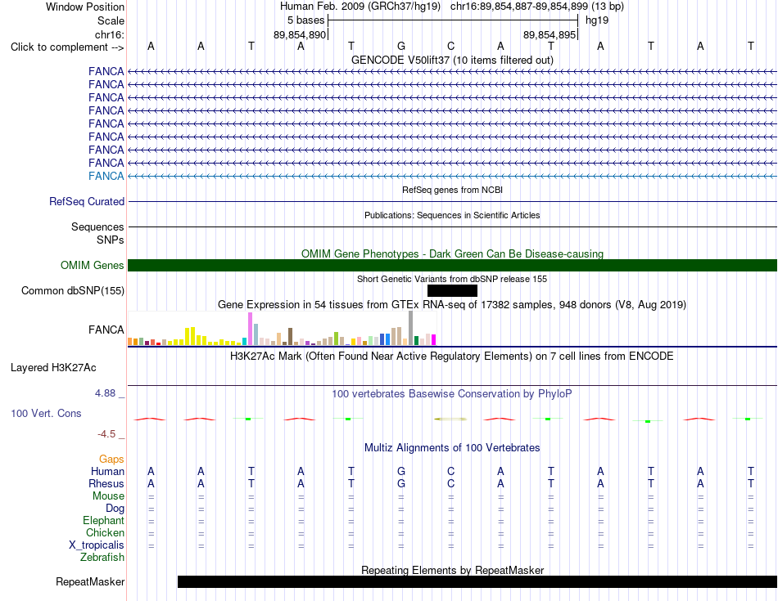Click the 'SNPs' track label
Screen dimensions: 778x601
[111, 240]
